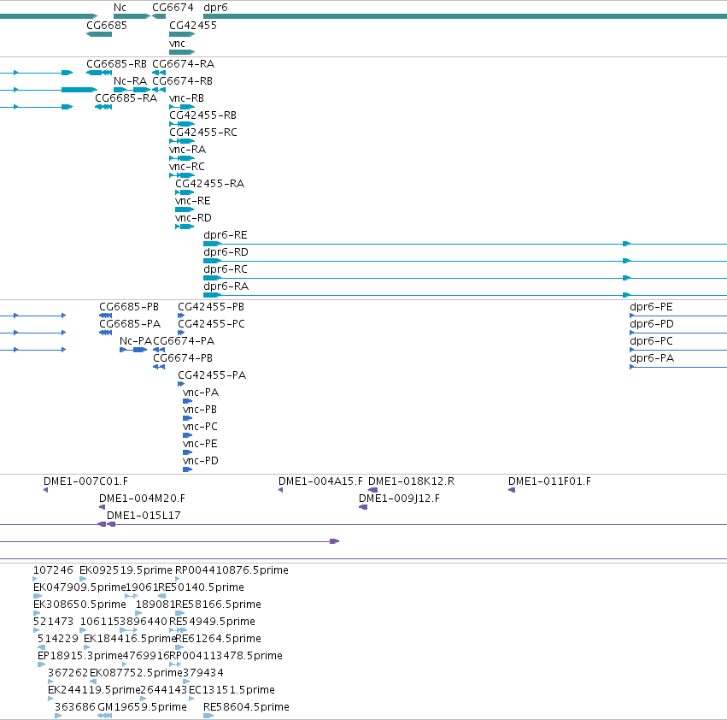Select BAC end label DME1-004A15.F
Image resolution: width=727 pixels, height=720 pixels.
[x=320, y=481]
